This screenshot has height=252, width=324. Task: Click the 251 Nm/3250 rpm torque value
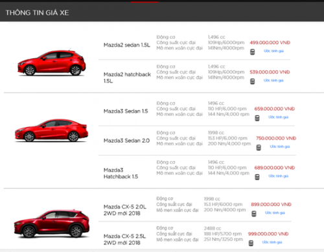click(x=224, y=239)
